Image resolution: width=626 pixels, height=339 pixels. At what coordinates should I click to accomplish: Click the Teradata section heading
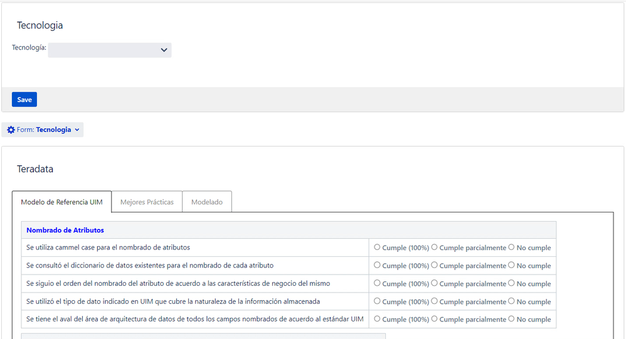pyautogui.click(x=35, y=169)
